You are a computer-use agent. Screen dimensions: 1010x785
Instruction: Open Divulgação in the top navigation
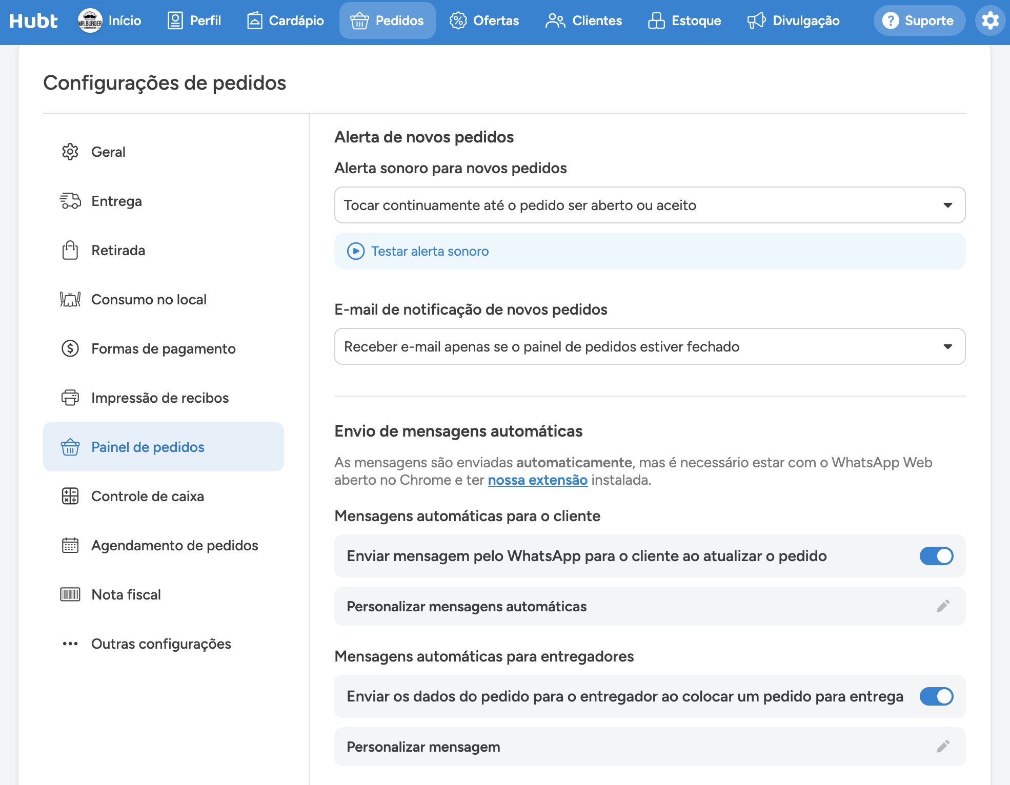[x=794, y=20]
